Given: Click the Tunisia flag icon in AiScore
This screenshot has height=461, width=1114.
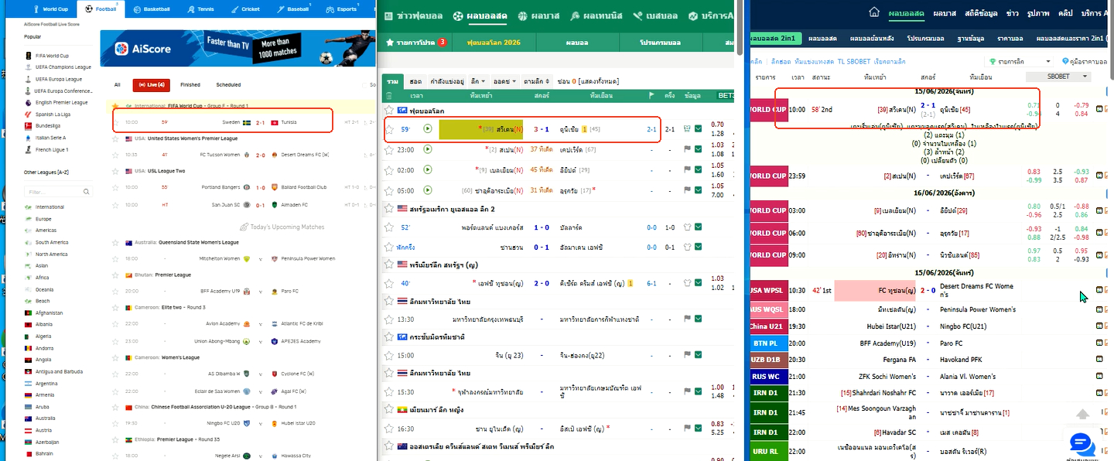Looking at the screenshot, I should [x=274, y=122].
